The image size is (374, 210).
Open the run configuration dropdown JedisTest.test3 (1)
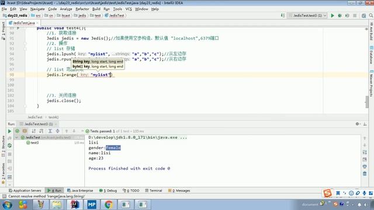tap(307, 16)
